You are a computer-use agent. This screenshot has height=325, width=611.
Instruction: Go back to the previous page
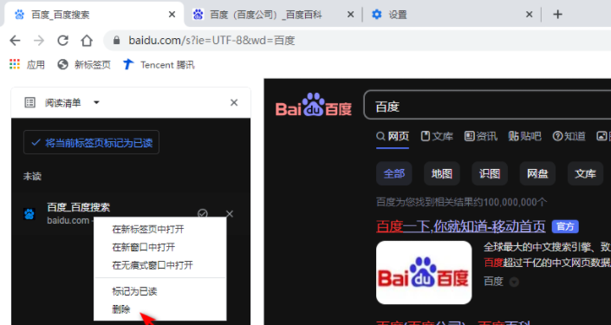pos(15,40)
